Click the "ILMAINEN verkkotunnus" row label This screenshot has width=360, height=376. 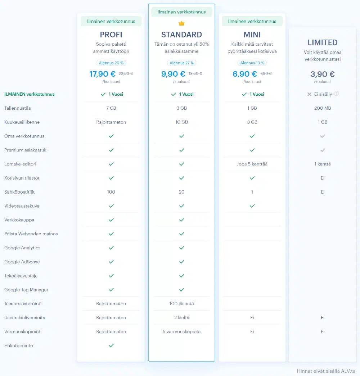[x=30, y=94]
